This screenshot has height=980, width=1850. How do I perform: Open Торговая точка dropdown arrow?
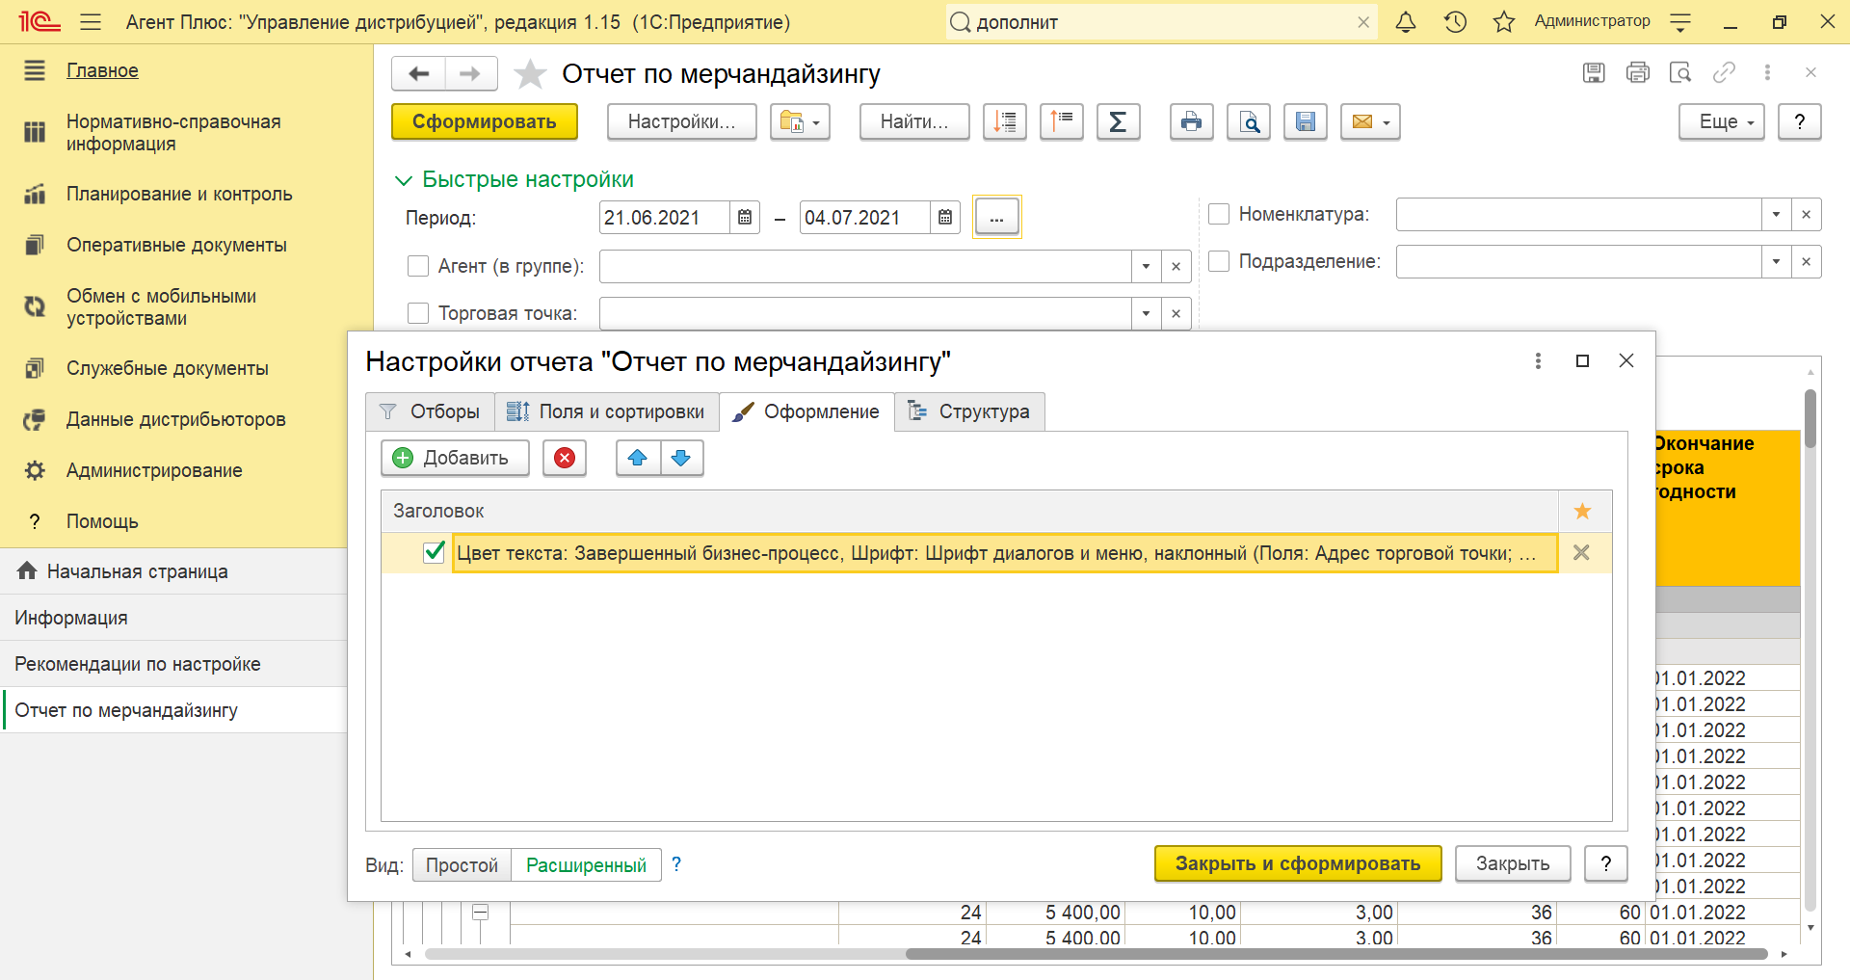[x=1146, y=313]
